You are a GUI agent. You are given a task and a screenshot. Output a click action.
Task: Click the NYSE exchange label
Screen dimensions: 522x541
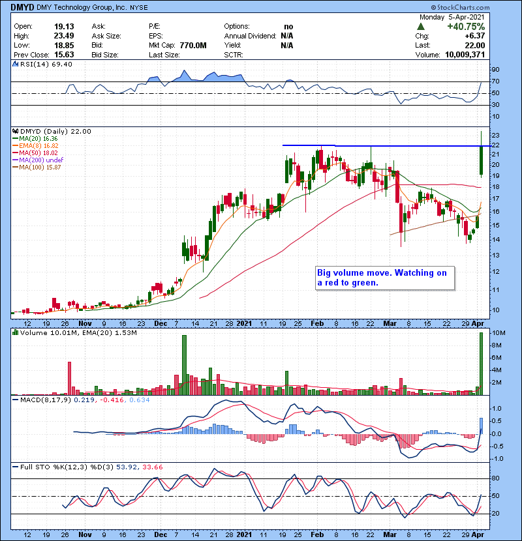pos(139,8)
